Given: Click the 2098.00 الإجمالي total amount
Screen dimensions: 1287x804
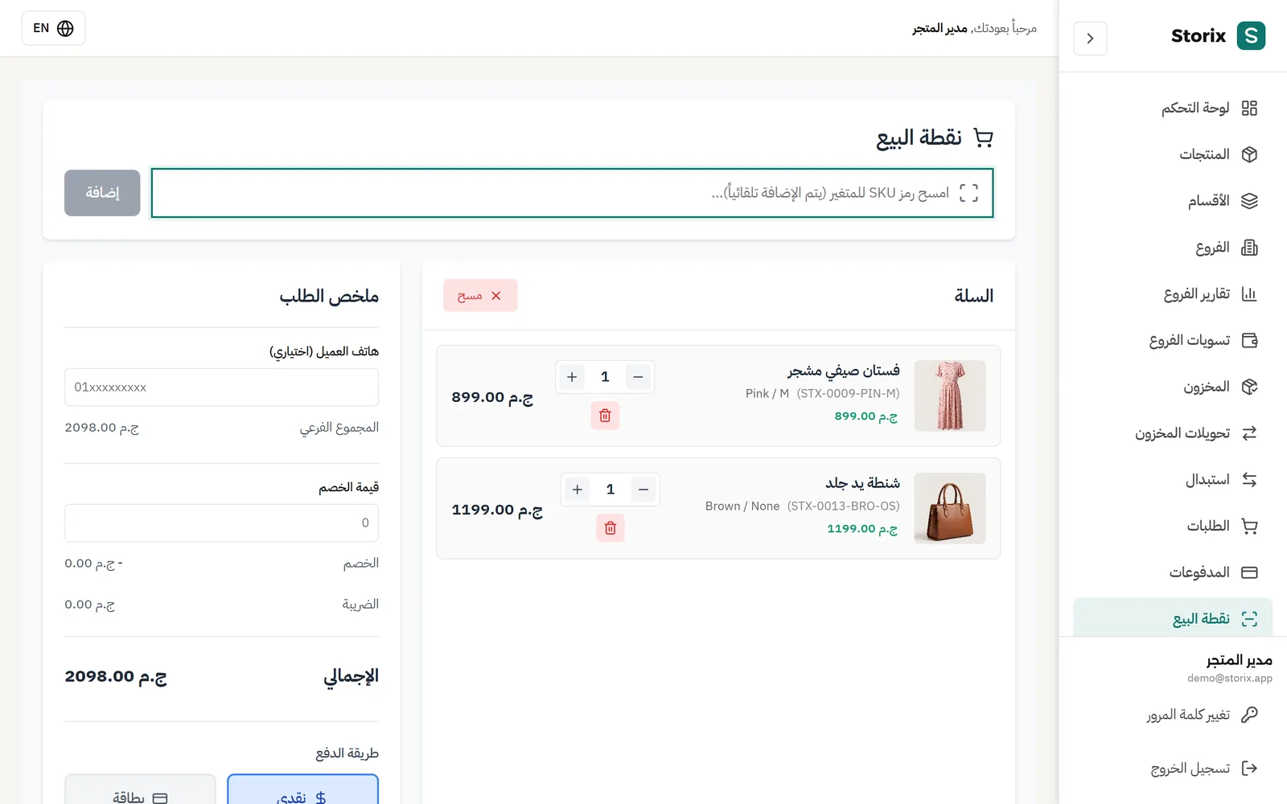Looking at the screenshot, I should pos(116,677).
